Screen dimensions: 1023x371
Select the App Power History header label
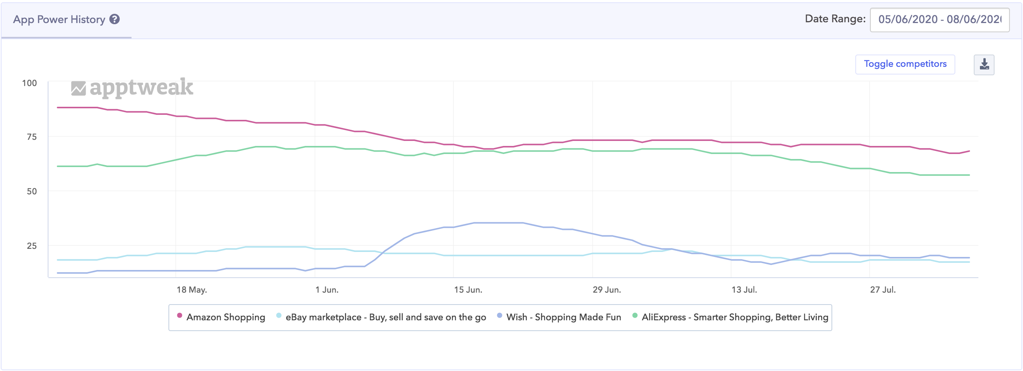(60, 19)
